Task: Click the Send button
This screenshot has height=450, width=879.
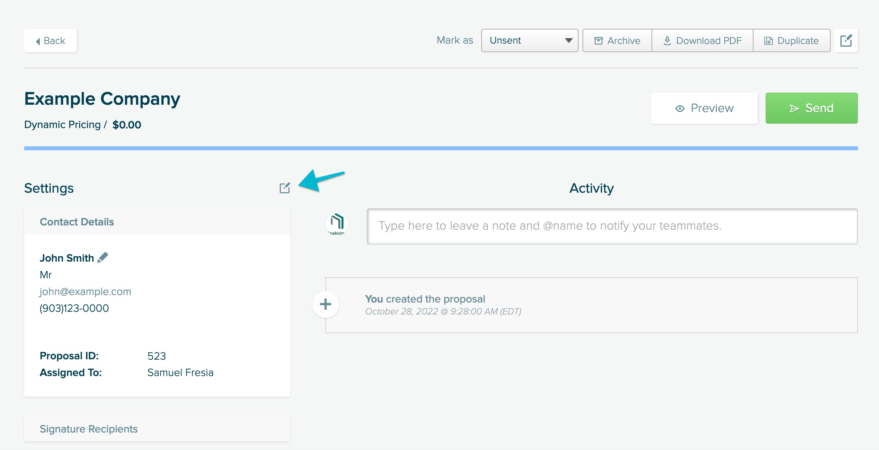Action: 812,108
